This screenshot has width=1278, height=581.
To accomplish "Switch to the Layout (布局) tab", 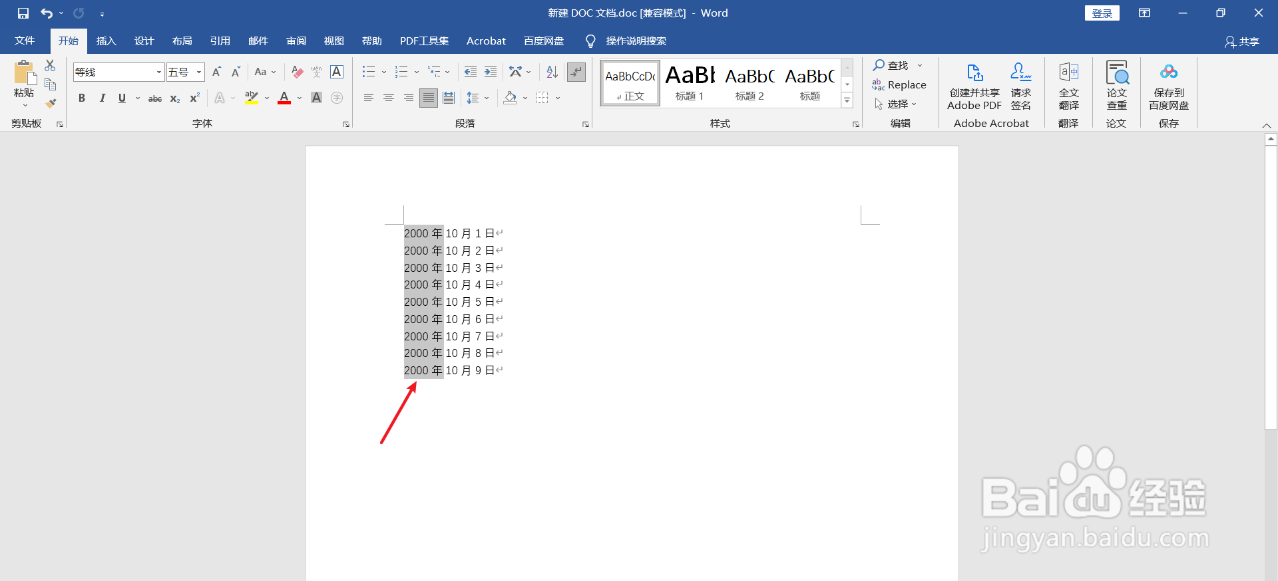I will click(x=182, y=41).
